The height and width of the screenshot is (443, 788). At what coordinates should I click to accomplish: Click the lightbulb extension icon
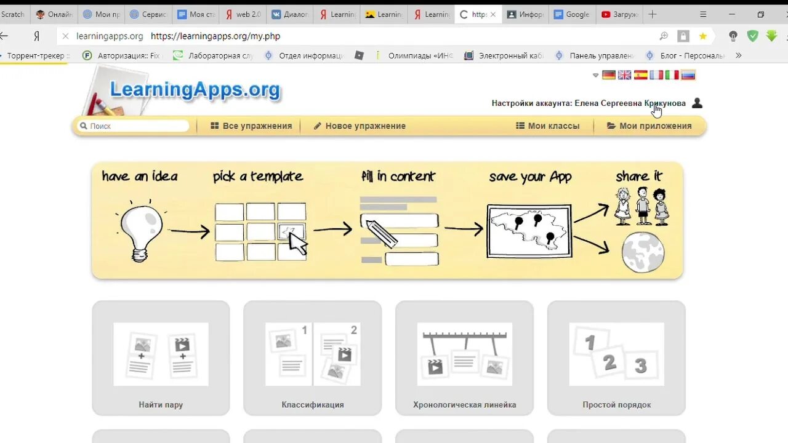(x=733, y=36)
